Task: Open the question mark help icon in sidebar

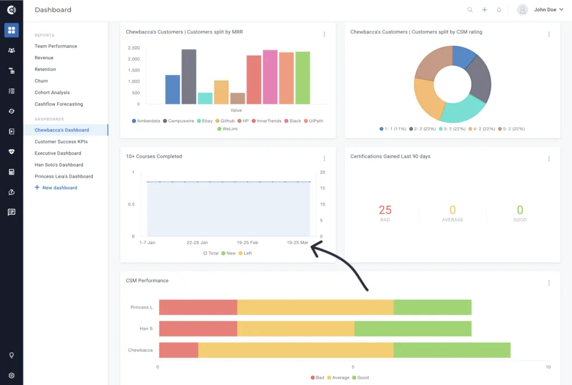Action: tap(11, 192)
